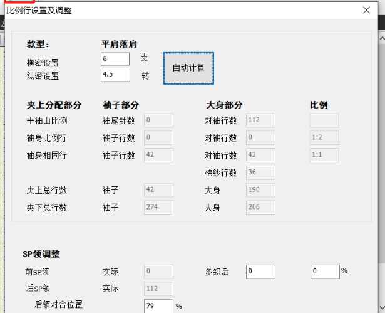This screenshot has width=385, height=313.
Task: Click the 袖身相同行 label
Action: pos(47,156)
